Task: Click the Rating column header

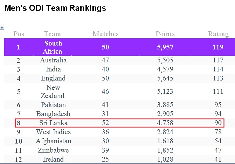Action: pos(218,34)
